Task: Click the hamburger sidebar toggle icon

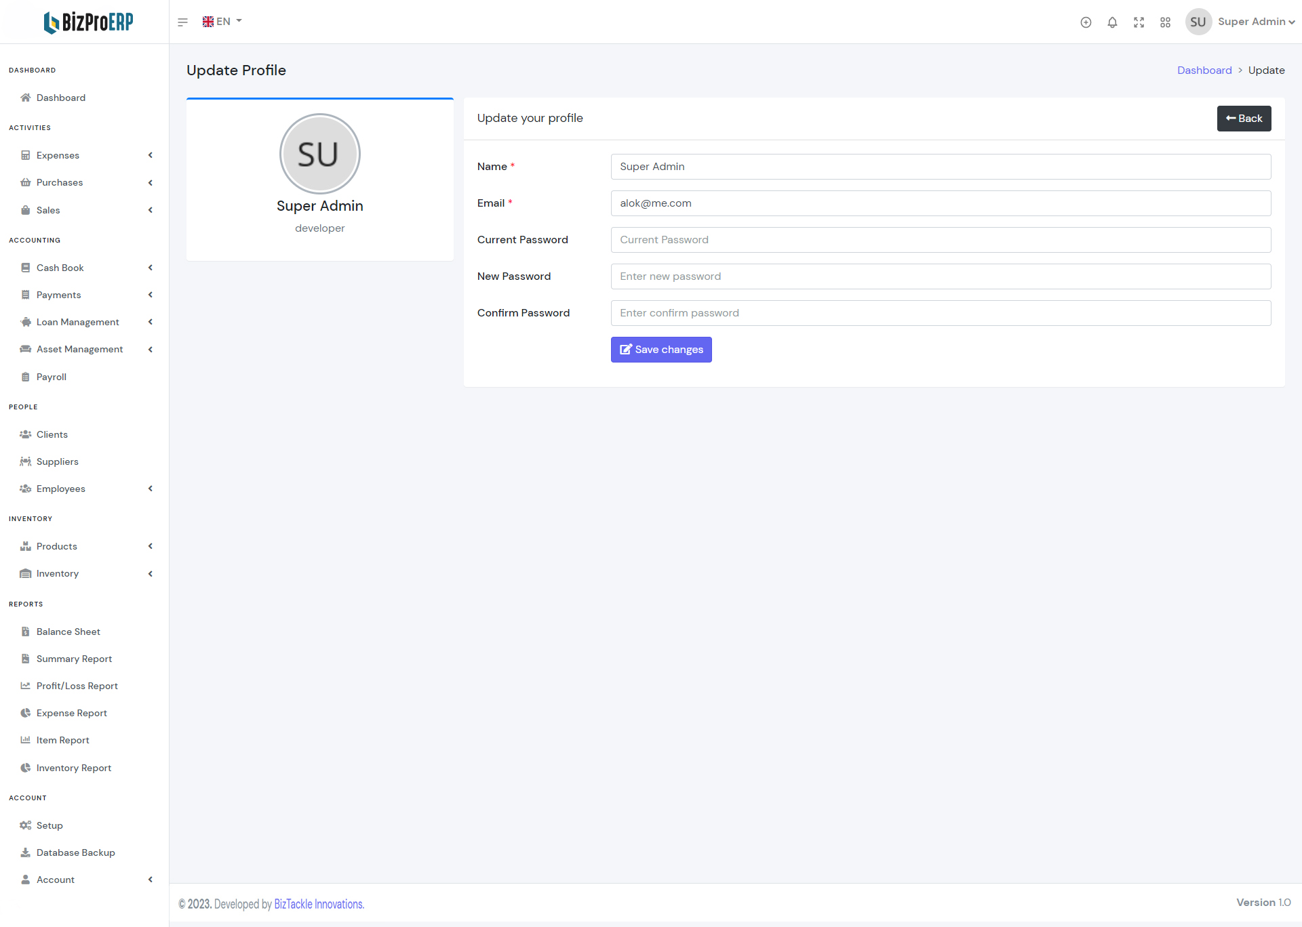Action: click(x=182, y=22)
